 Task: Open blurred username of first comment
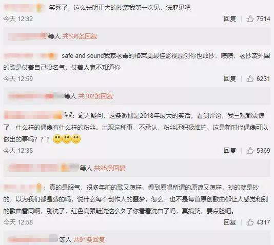(23, 8)
